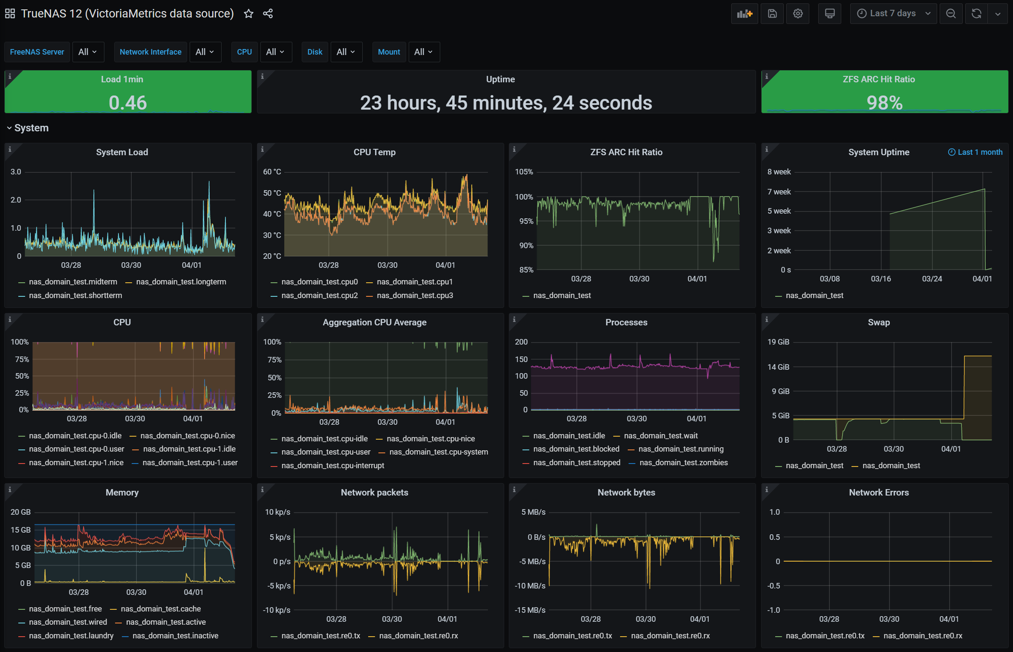
Task: Open the refresh interval dropdown arrow
Action: [998, 14]
